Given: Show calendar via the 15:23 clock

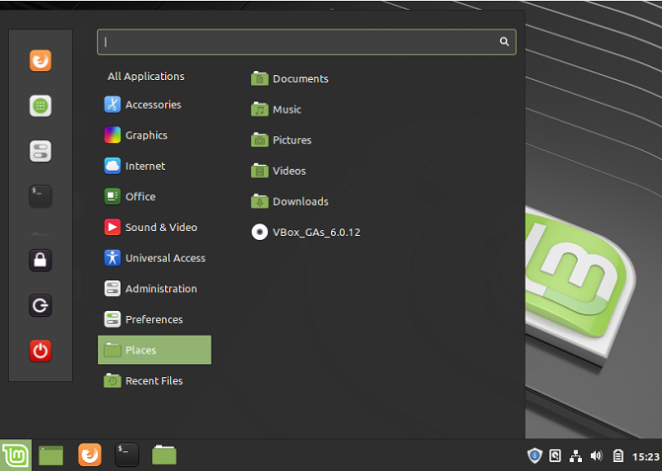Looking at the screenshot, I should pos(645,456).
